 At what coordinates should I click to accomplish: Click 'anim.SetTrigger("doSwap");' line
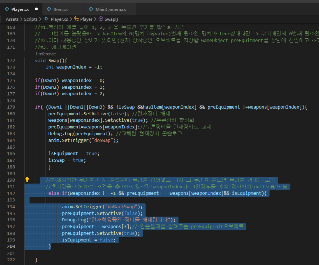click(83, 140)
